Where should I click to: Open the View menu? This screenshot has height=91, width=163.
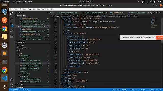tap(30, 9)
